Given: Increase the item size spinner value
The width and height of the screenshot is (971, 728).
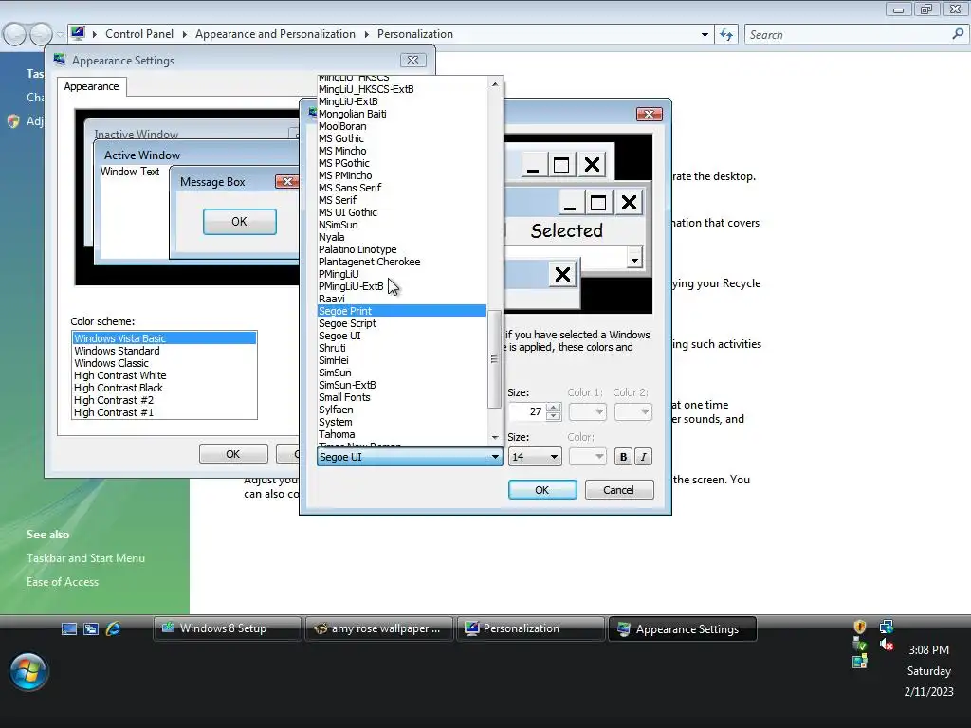Looking at the screenshot, I should point(554,407).
